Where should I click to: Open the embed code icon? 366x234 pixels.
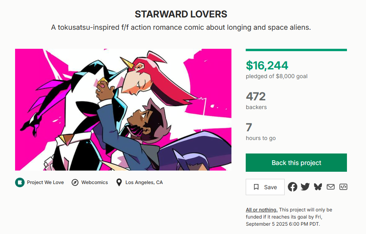point(343,187)
